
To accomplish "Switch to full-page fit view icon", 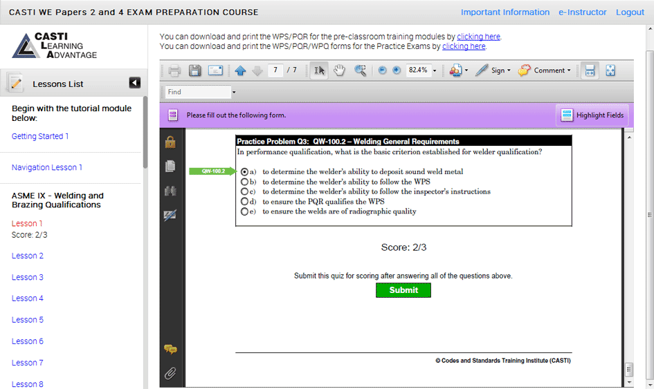I will tap(610, 70).
